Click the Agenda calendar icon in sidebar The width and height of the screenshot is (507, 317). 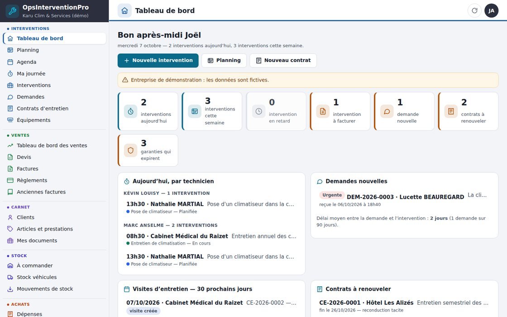[x=10, y=62]
